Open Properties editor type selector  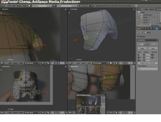[139, 29]
